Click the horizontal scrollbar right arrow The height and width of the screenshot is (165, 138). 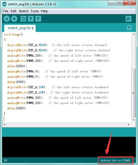point(129,125)
